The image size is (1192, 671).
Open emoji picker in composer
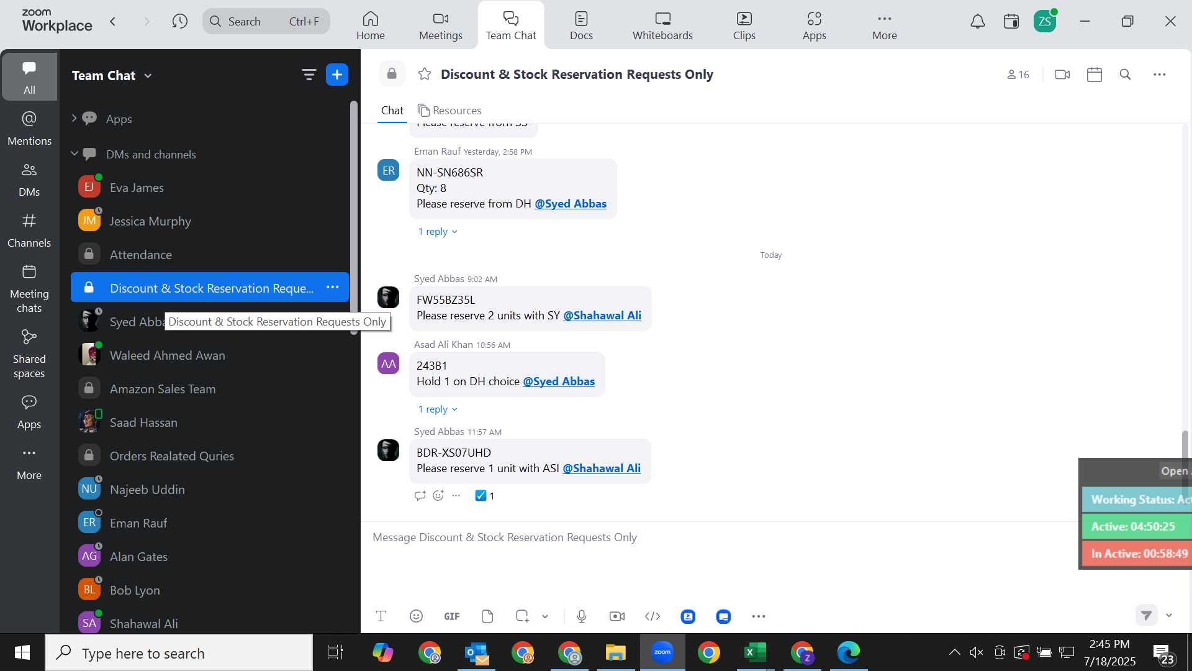pyautogui.click(x=417, y=616)
